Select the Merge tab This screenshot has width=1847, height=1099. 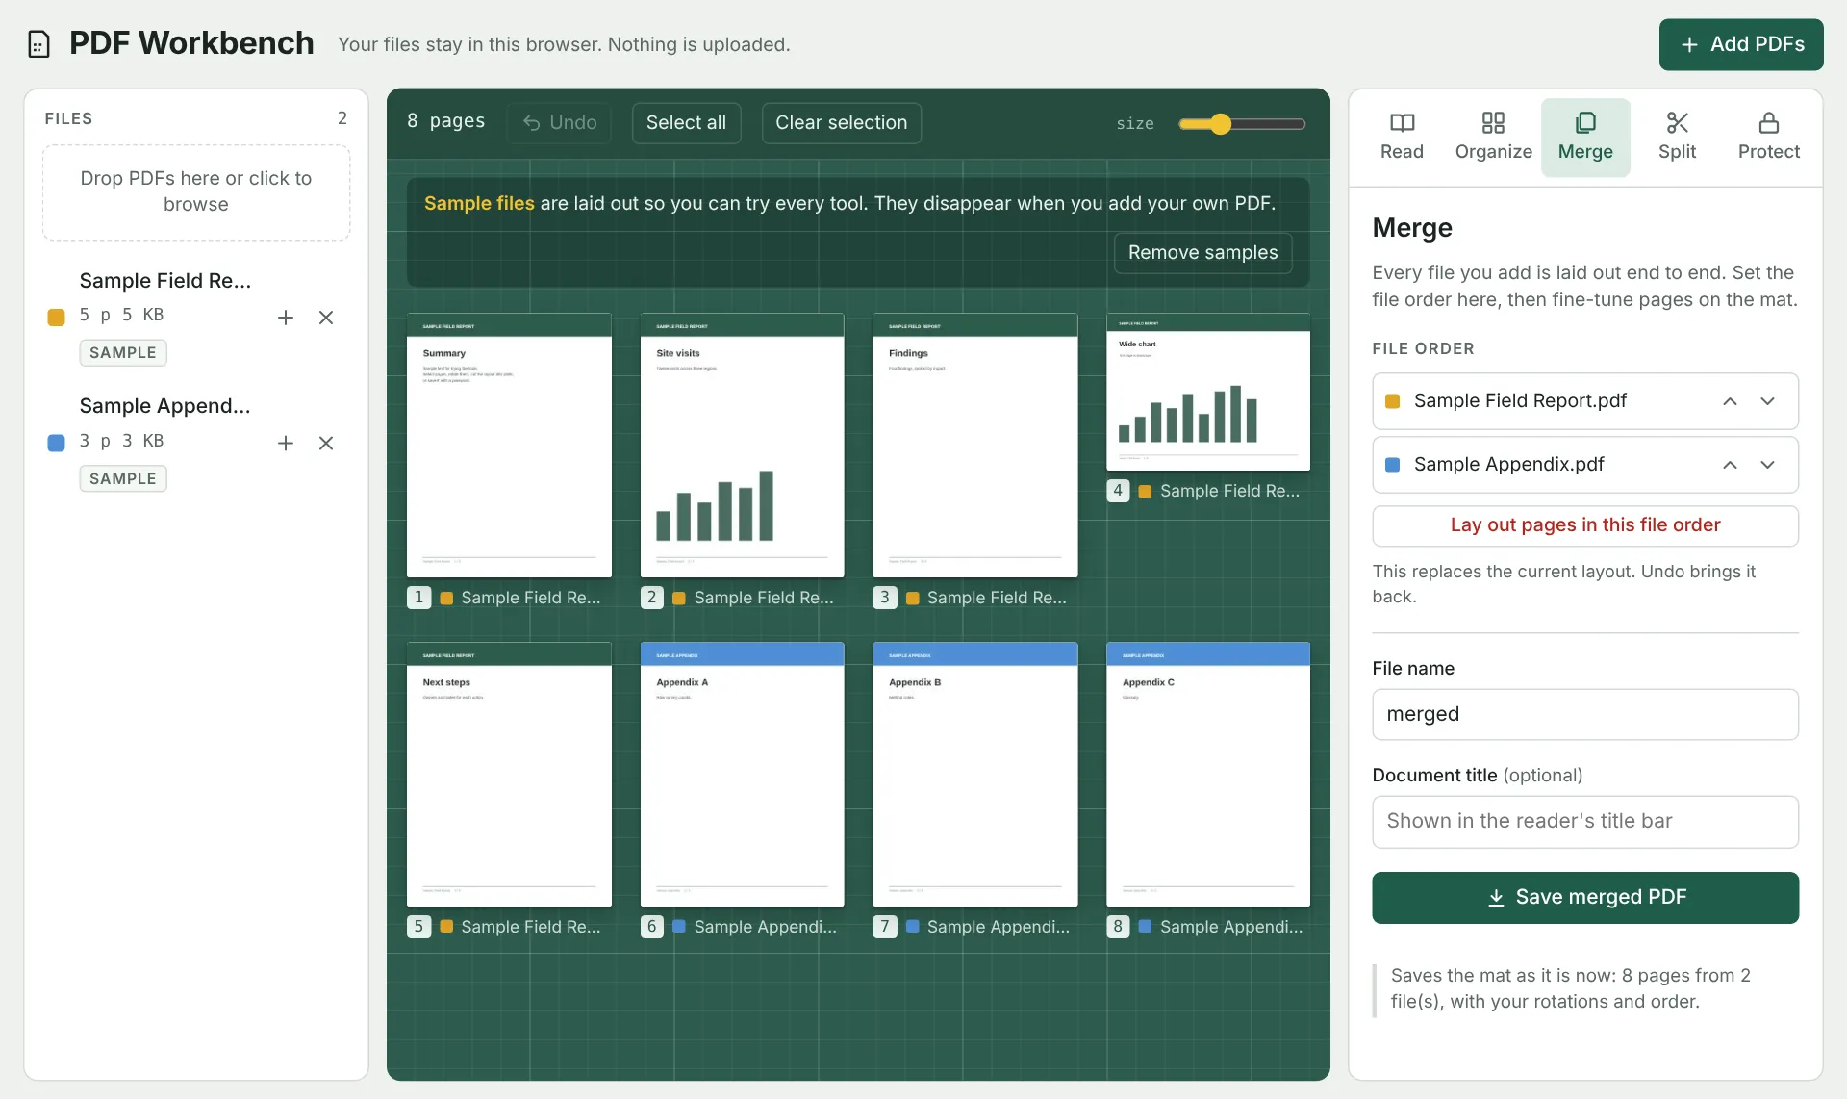tap(1585, 138)
